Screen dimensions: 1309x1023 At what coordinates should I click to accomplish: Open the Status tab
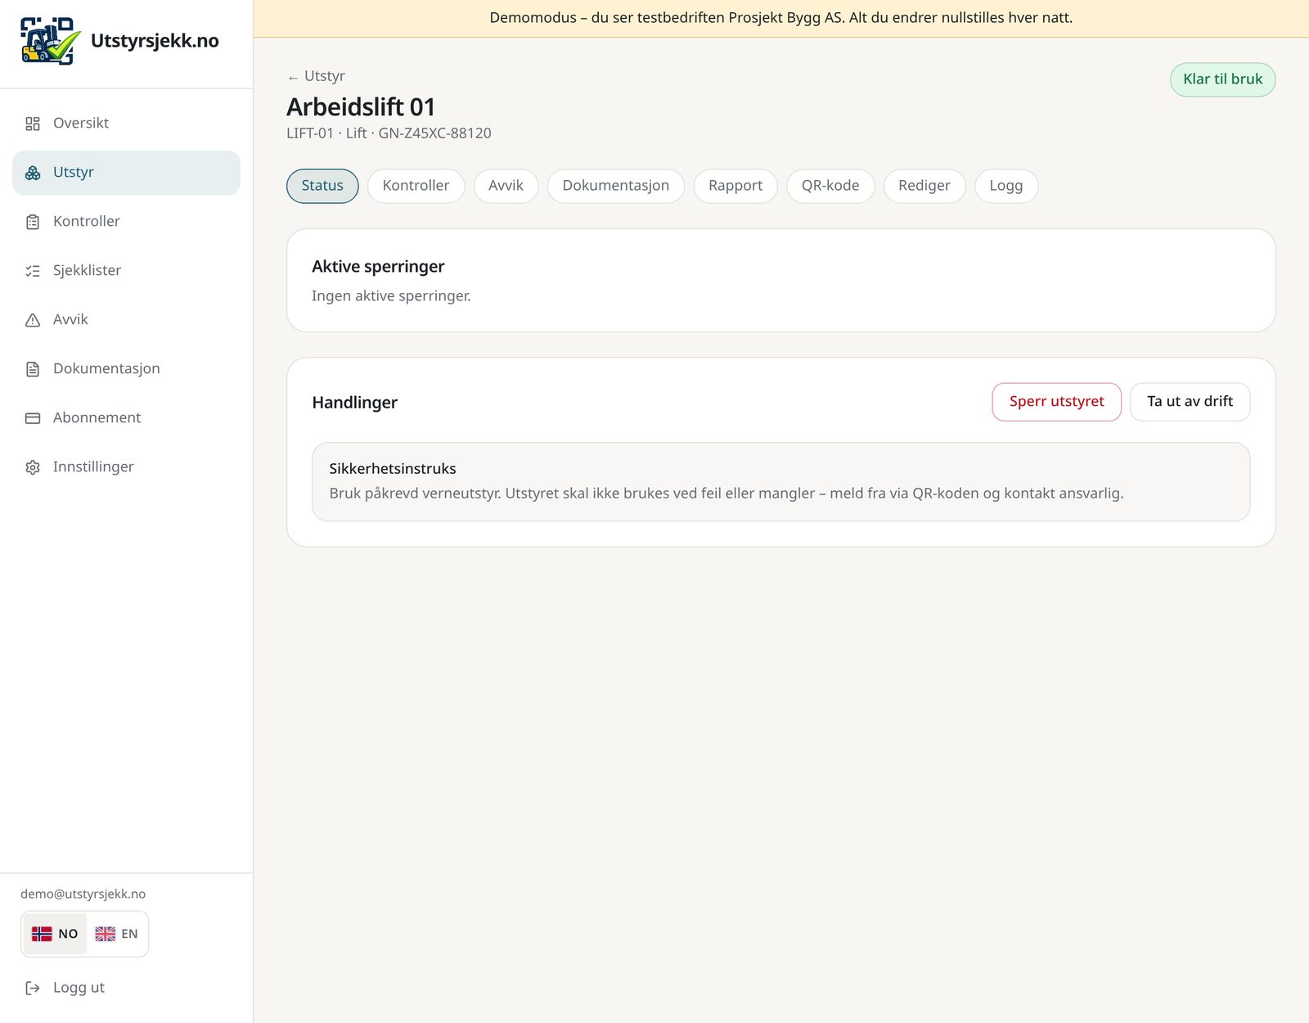(322, 186)
